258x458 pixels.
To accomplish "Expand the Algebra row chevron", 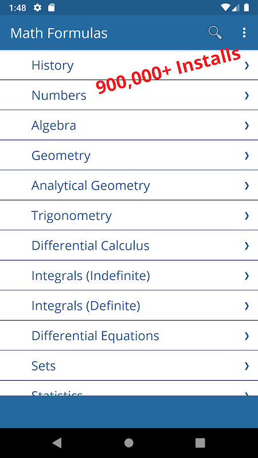I will pyautogui.click(x=247, y=125).
